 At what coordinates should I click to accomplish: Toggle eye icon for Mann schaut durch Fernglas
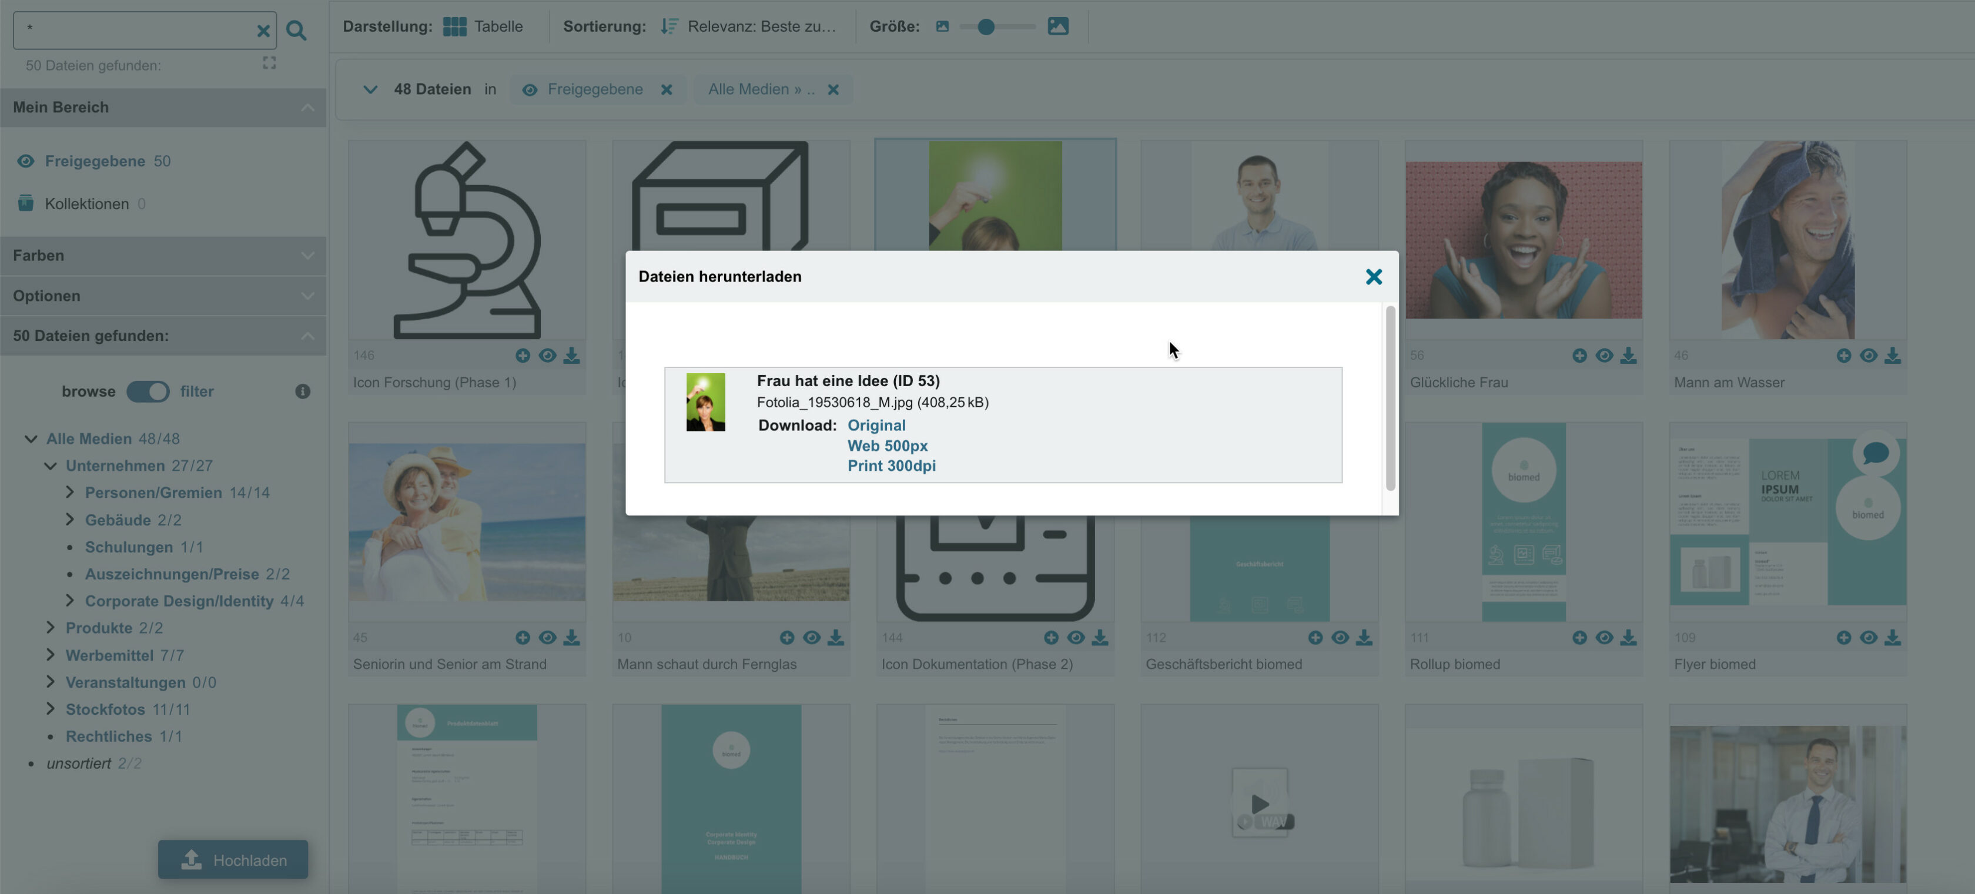pos(811,638)
